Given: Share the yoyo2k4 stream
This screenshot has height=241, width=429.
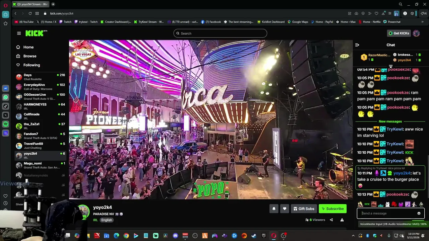Looking at the screenshot, I should coord(331,220).
